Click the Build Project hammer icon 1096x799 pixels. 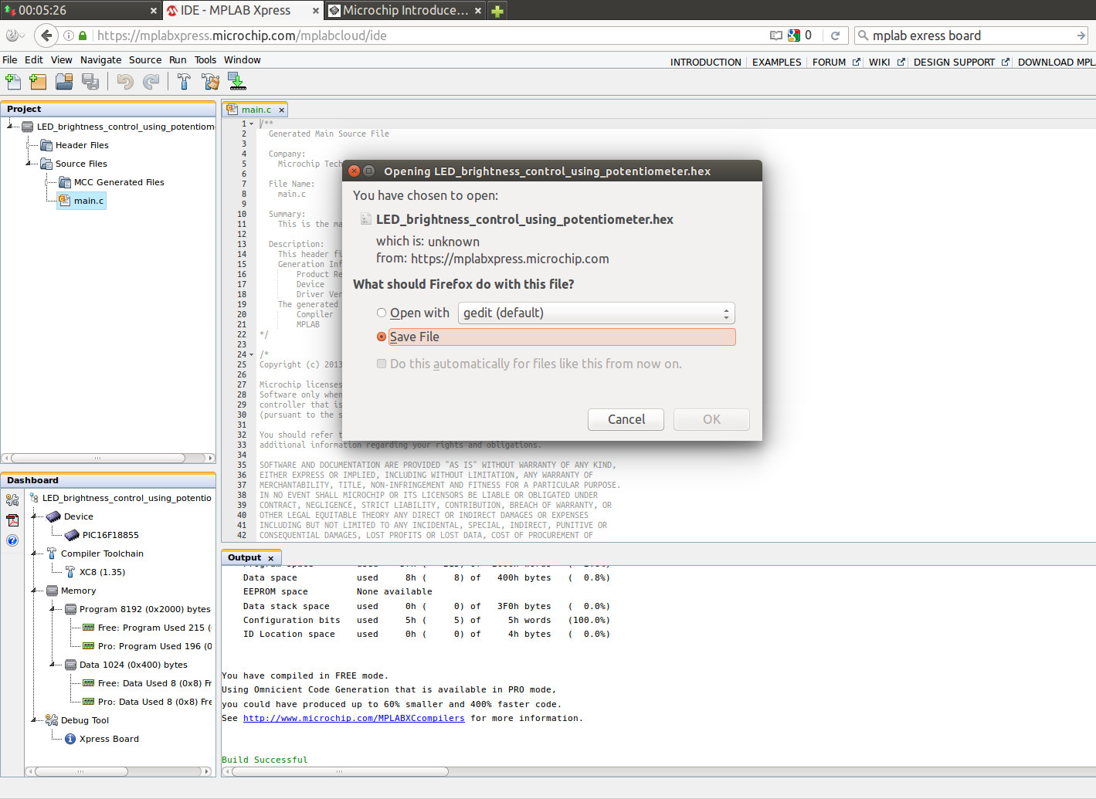[x=184, y=81]
